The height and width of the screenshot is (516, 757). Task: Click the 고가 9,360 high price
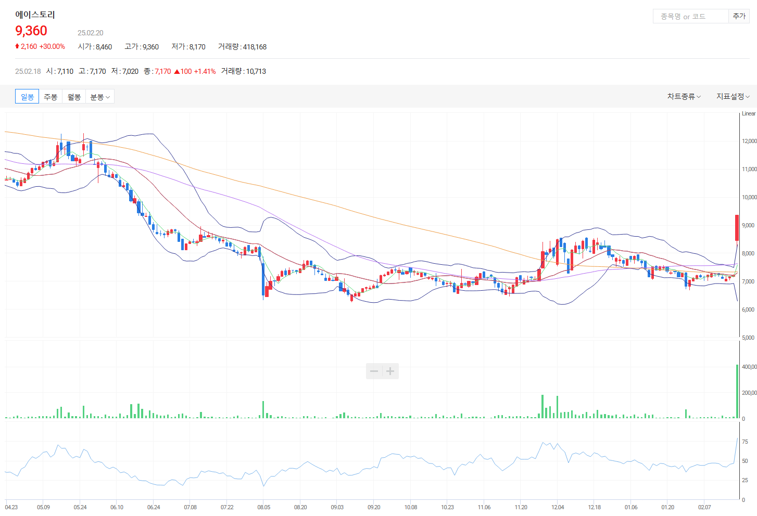coord(142,47)
